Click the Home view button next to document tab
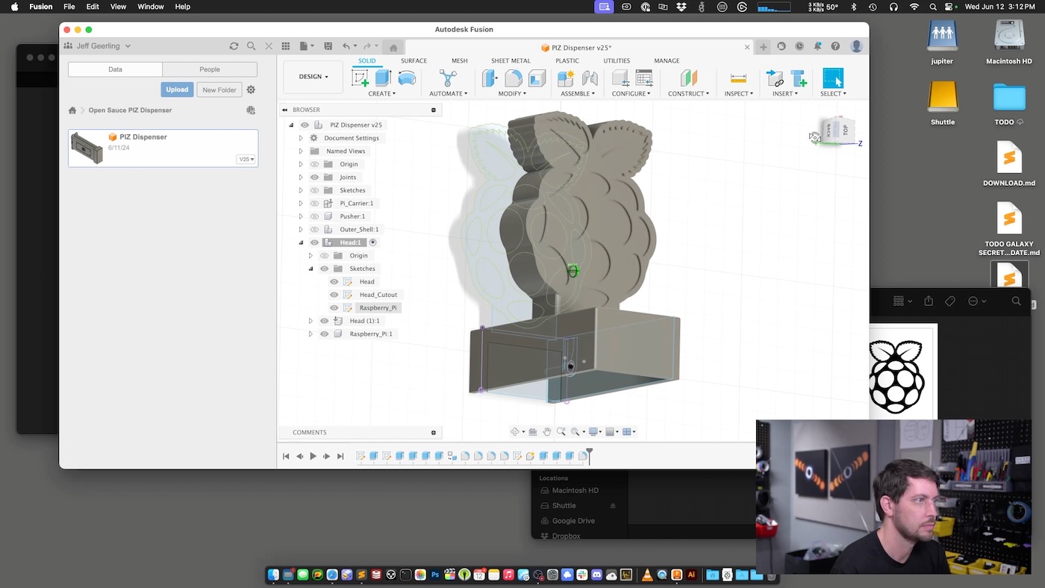This screenshot has width=1045, height=588. (393, 48)
